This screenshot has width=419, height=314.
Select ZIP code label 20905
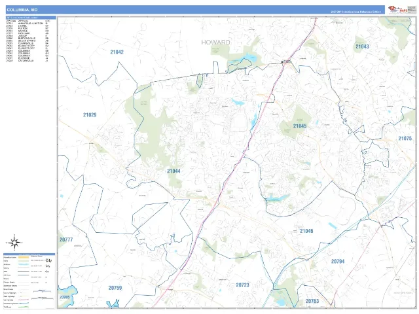point(64,297)
